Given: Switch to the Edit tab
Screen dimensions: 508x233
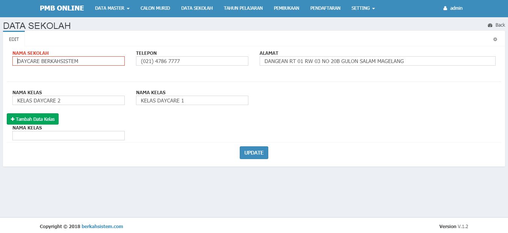Looking at the screenshot, I should tap(14, 39).
